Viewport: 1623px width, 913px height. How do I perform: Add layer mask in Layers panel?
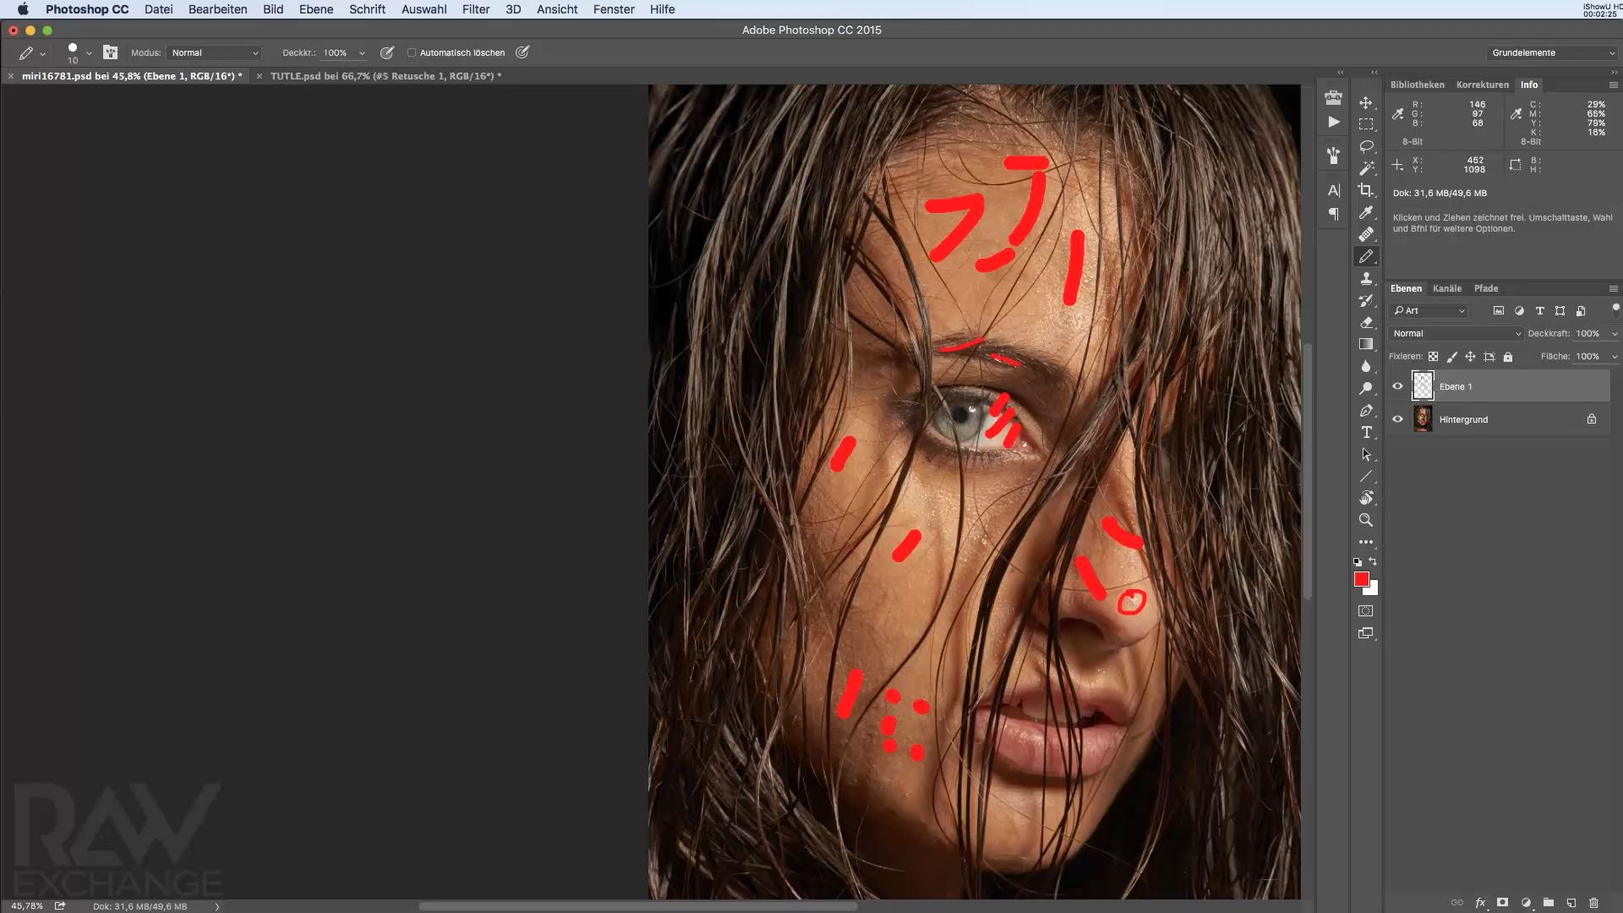point(1502,903)
